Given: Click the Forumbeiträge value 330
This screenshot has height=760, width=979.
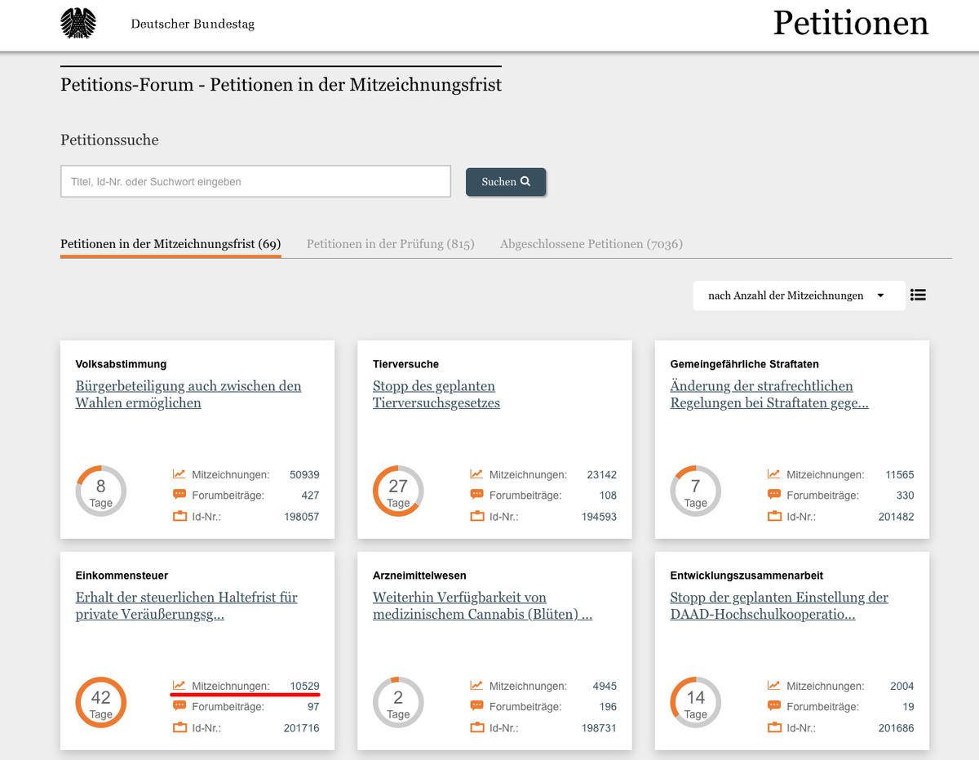Looking at the screenshot, I should click(906, 496).
